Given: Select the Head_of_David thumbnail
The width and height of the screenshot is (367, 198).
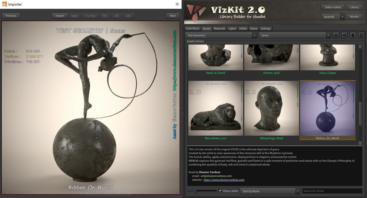Looking at the screenshot, I should (216, 57).
